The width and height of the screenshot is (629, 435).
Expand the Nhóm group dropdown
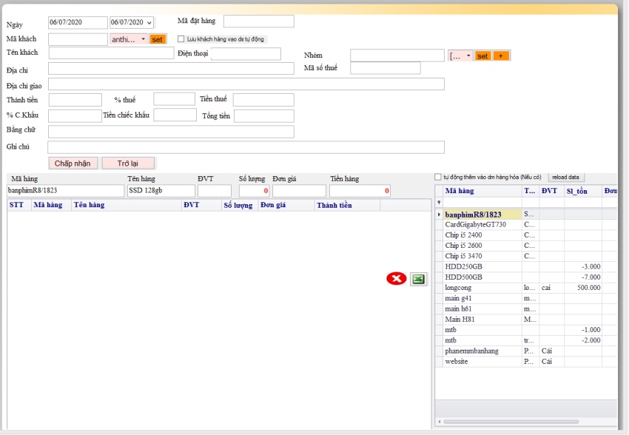point(468,55)
